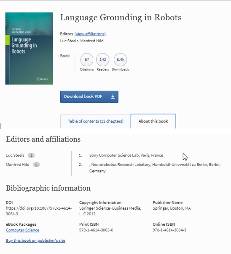This screenshot has height=254, width=231.
Task: Click affiliation badge 1 beside Luc Steels
Action: click(x=31, y=156)
